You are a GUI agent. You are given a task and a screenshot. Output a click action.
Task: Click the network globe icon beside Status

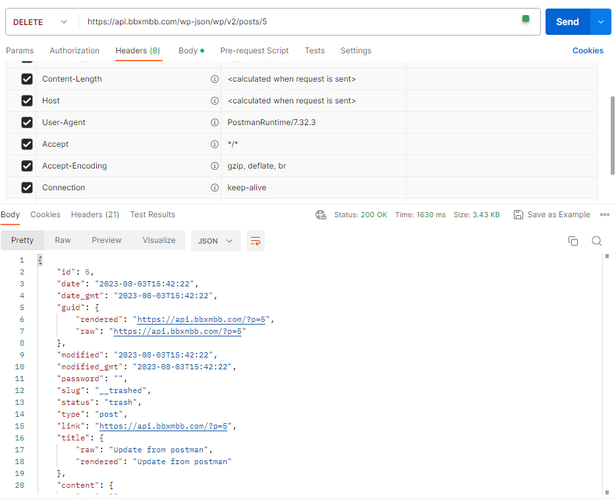(321, 215)
